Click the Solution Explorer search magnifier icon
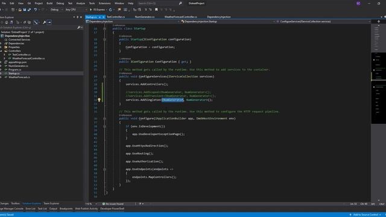This screenshot has width=386, height=217. coord(79,28)
